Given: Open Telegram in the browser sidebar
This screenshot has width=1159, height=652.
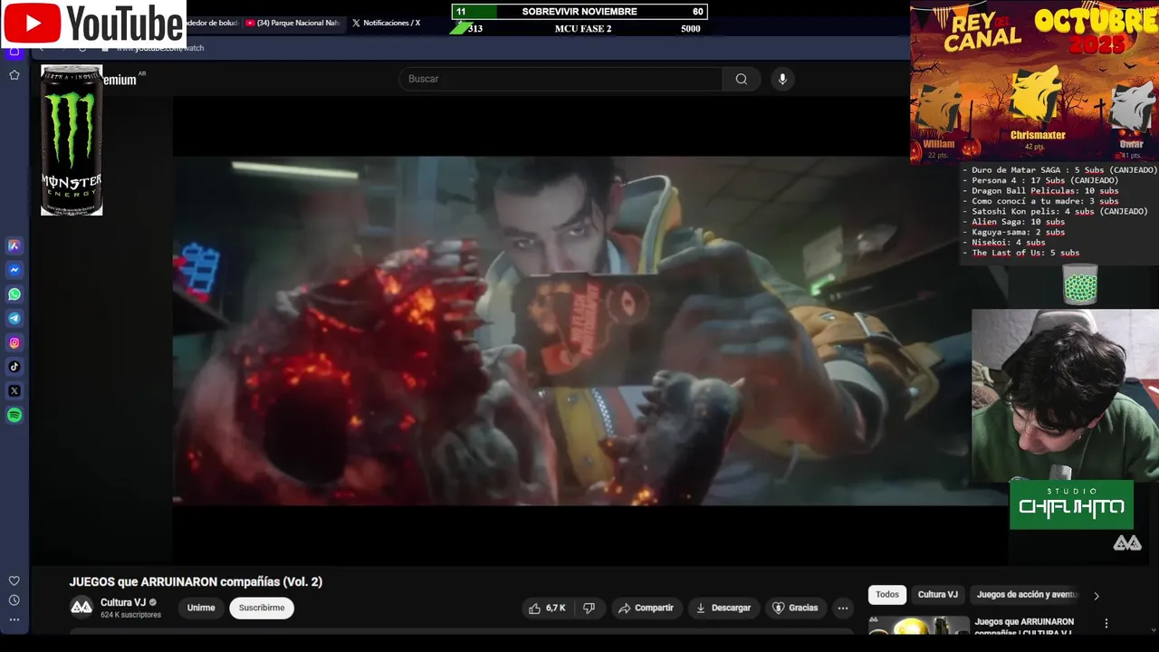Looking at the screenshot, I should pos(14,319).
